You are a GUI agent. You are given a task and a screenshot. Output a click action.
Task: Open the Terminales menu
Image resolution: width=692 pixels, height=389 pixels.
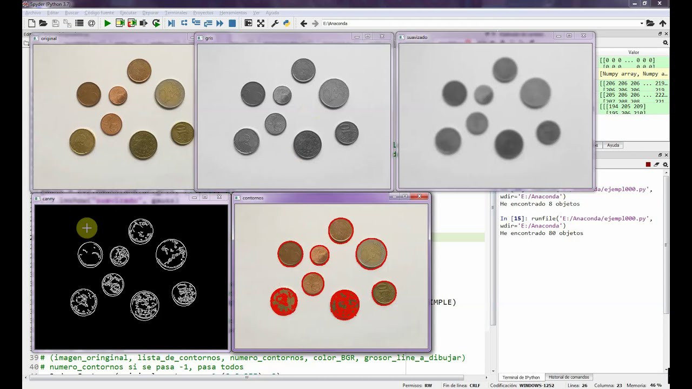[x=176, y=12]
